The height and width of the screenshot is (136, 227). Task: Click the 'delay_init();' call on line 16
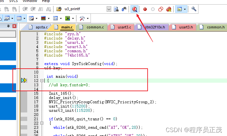[x=64, y=98]
